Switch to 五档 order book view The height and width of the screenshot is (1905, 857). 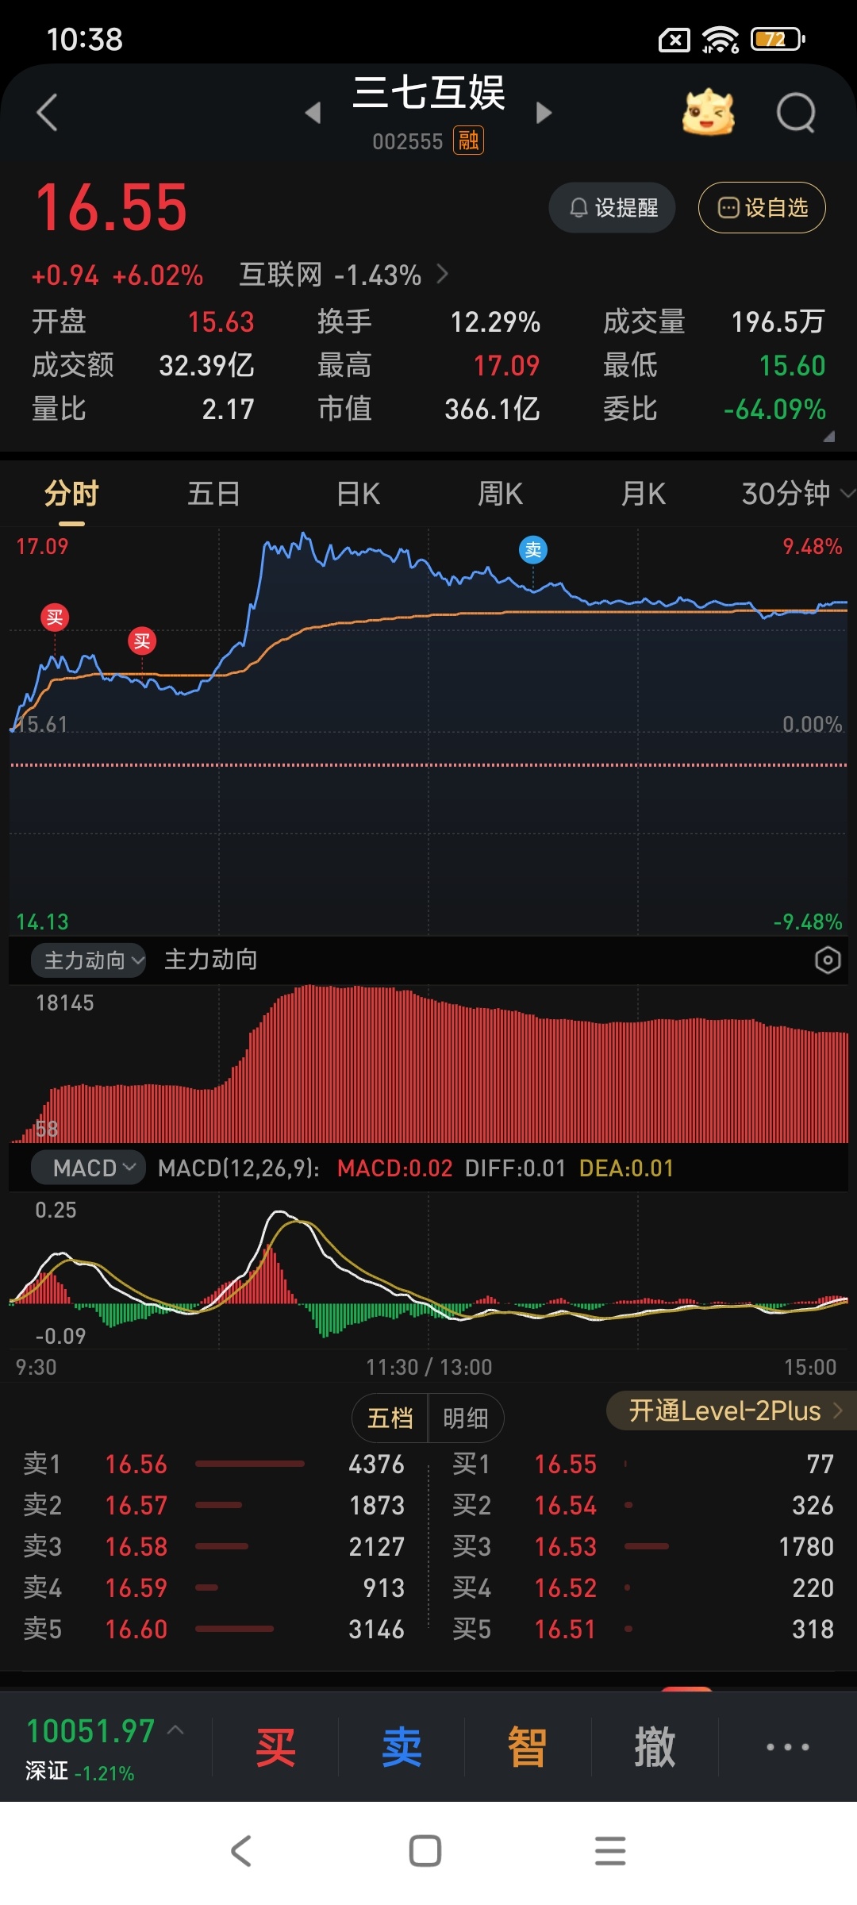point(390,1418)
